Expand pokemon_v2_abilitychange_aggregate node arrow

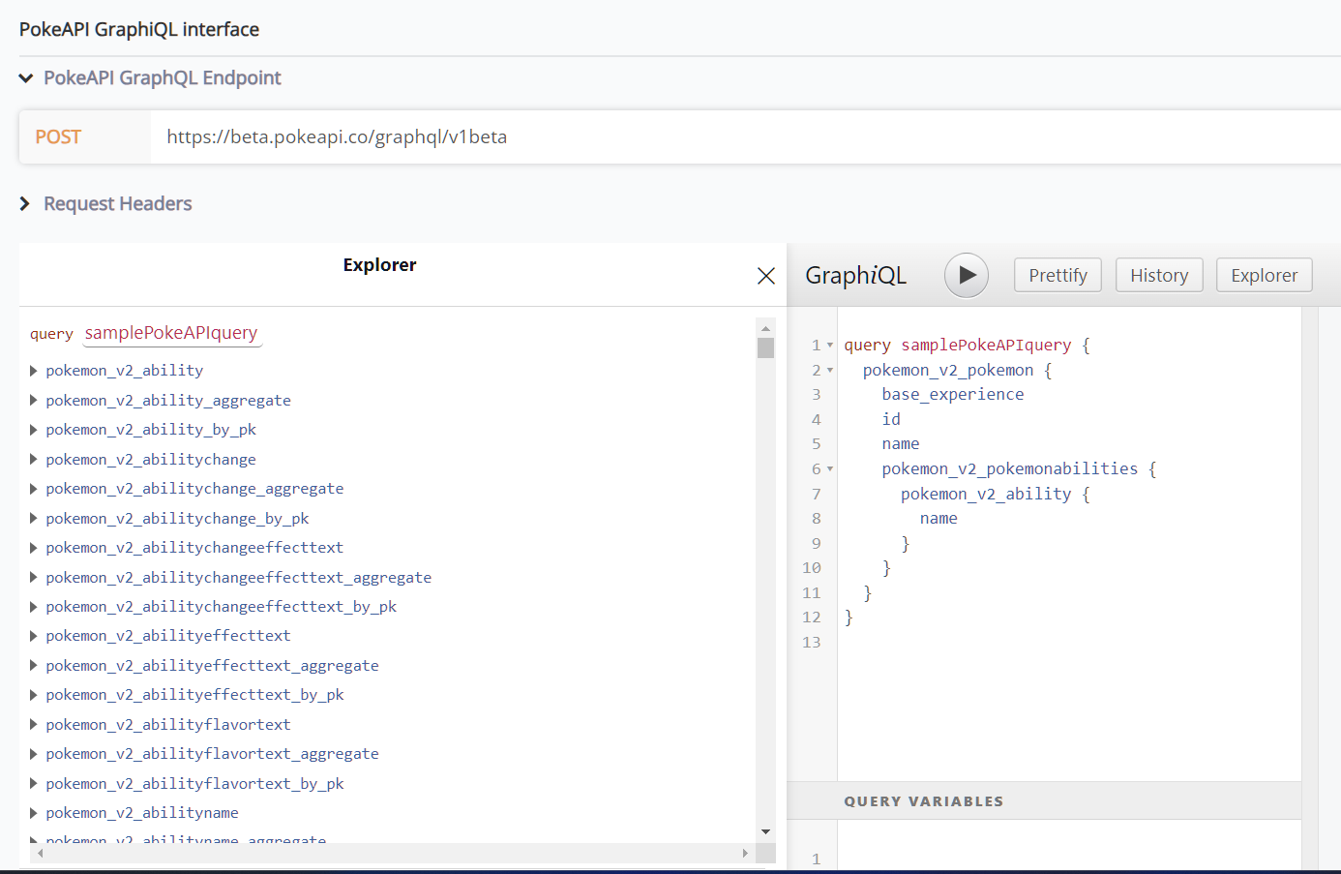(x=34, y=489)
